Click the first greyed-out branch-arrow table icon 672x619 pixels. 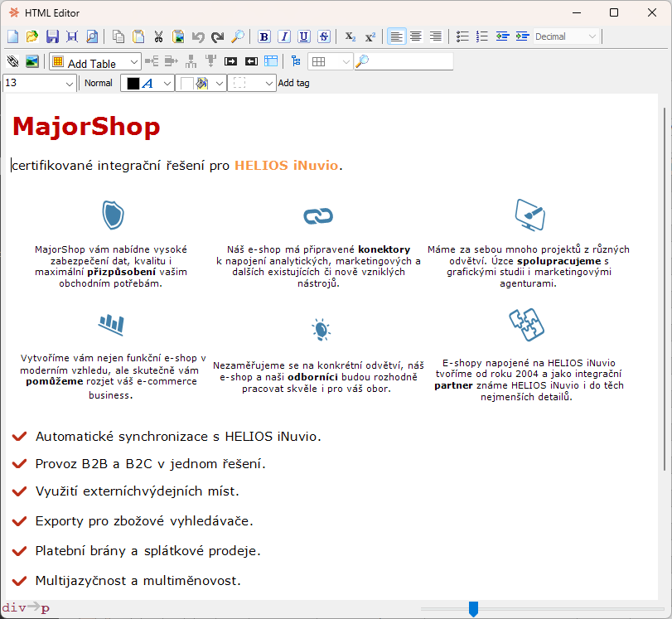[x=152, y=61]
